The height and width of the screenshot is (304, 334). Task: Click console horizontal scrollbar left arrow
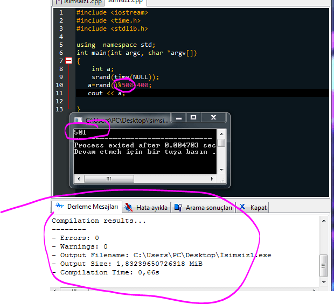tap(79, 179)
